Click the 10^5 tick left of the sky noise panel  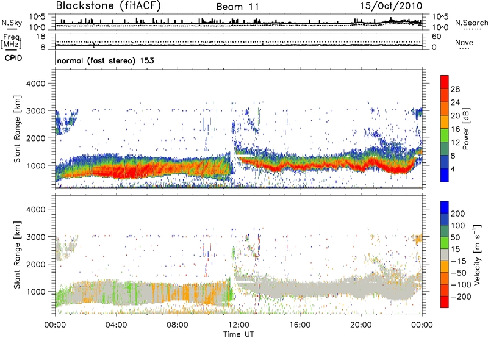(x=37, y=17)
